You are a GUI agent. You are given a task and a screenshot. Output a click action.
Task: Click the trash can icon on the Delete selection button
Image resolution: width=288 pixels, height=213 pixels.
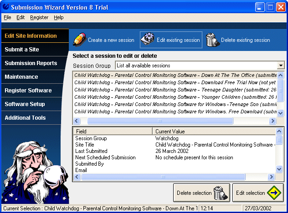point(221,193)
